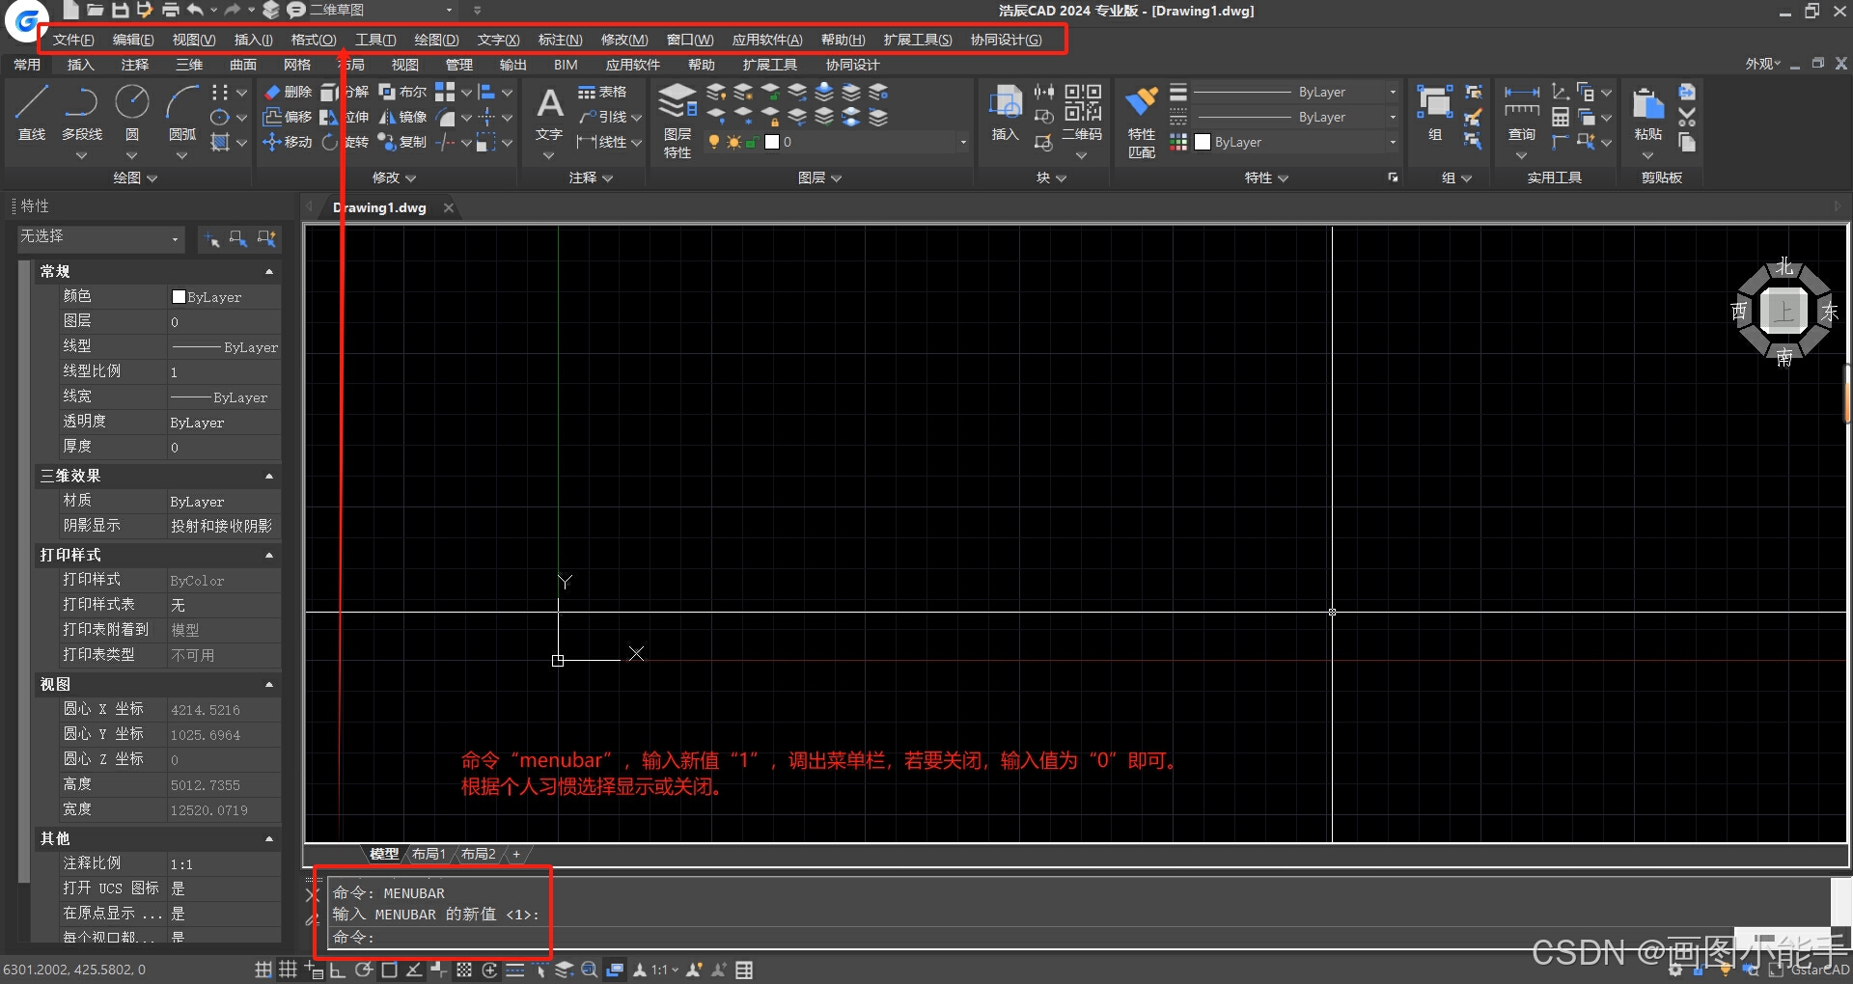This screenshot has width=1853, height=984.
Task: Click layer 0 white color swatch
Action: [772, 142]
